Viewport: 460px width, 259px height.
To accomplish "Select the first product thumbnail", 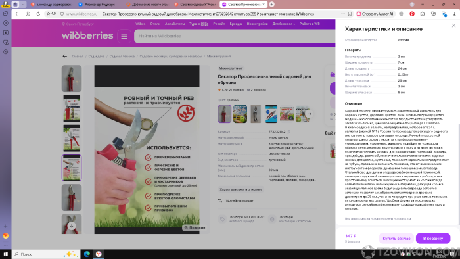I will pyautogui.click(x=72, y=79).
